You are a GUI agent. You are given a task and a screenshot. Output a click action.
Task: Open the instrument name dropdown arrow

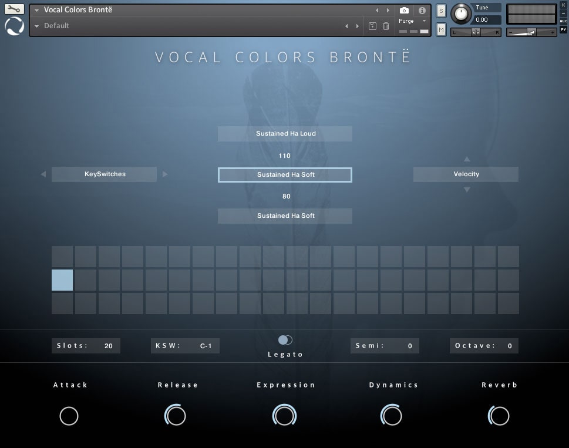click(36, 11)
